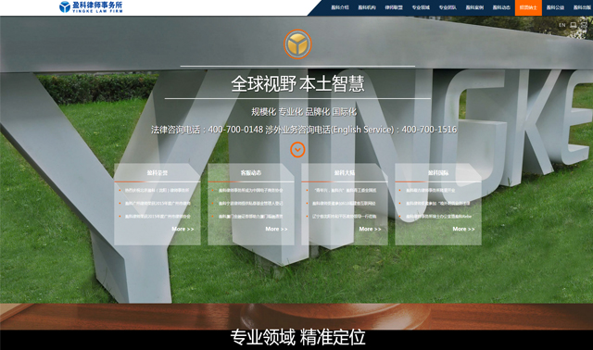Screen dimensions: 593x350
Task: Click the gold Y emblem in orange ring
Action: pos(297,44)
